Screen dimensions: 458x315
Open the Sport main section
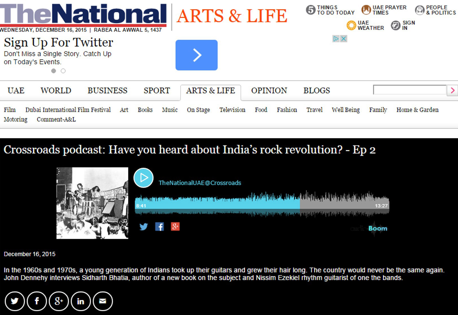157,91
